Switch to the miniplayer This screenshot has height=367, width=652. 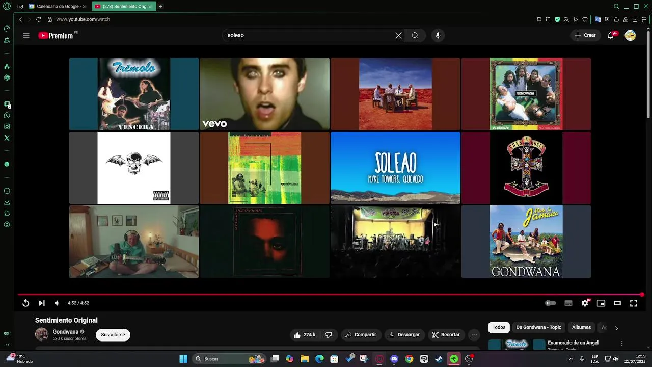[x=601, y=303]
